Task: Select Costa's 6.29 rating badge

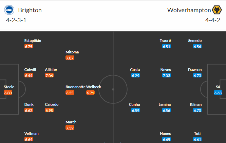Action: pyautogui.click(x=135, y=75)
